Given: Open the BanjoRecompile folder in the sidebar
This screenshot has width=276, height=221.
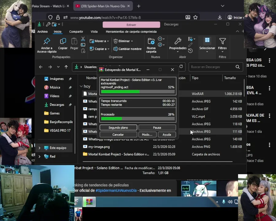Looking at the screenshot, I should pyautogui.click(x=58, y=122).
